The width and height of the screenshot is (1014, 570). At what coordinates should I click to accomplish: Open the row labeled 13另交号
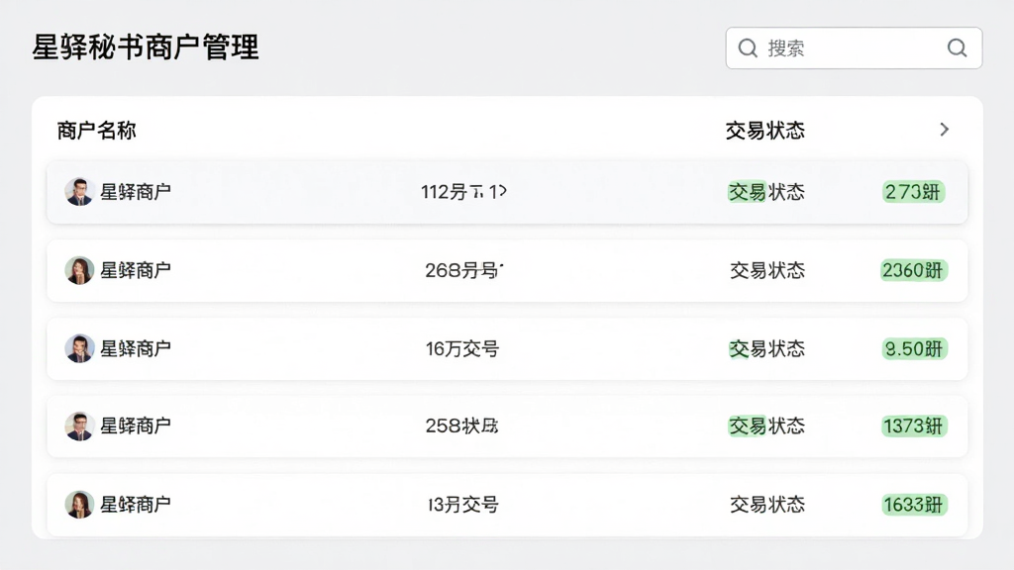pos(507,505)
